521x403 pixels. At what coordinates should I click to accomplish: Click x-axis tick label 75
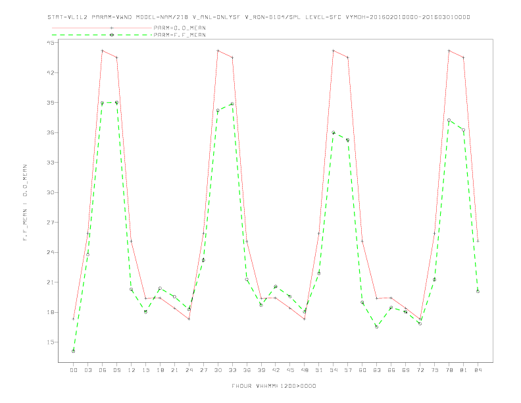coord(435,370)
